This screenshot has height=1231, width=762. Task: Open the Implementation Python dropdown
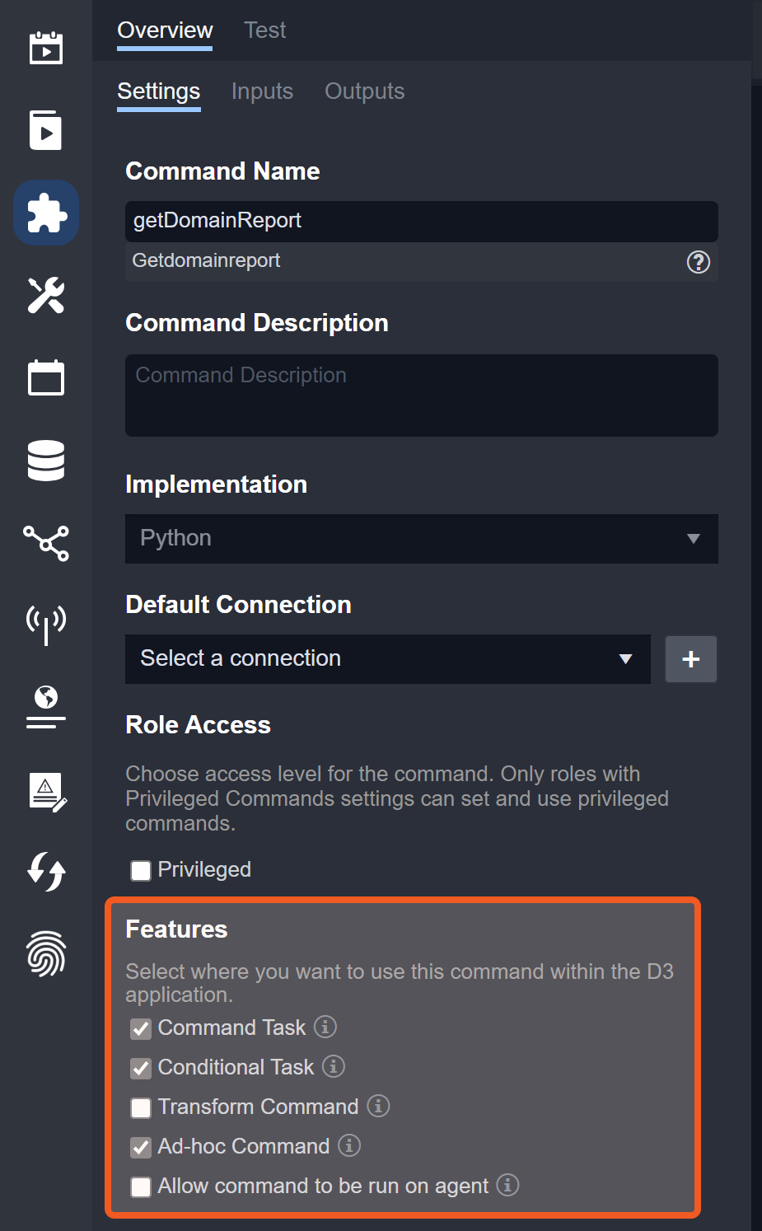421,539
